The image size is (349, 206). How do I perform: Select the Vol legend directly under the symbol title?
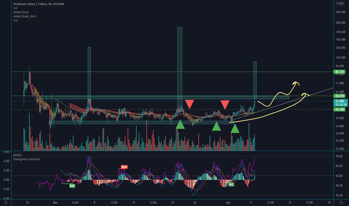click(15, 8)
